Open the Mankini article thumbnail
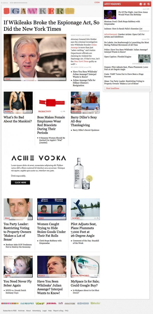Image resolution: width=153 pixels, height=314 pixels. tap(18, 102)
